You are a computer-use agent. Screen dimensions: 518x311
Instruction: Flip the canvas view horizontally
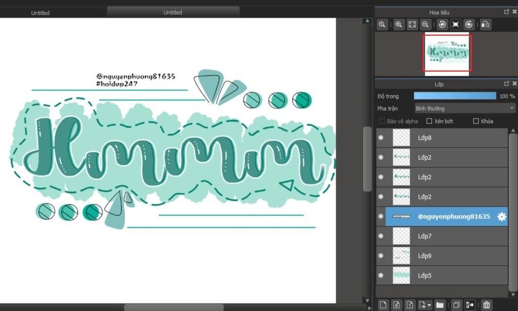[x=485, y=24]
